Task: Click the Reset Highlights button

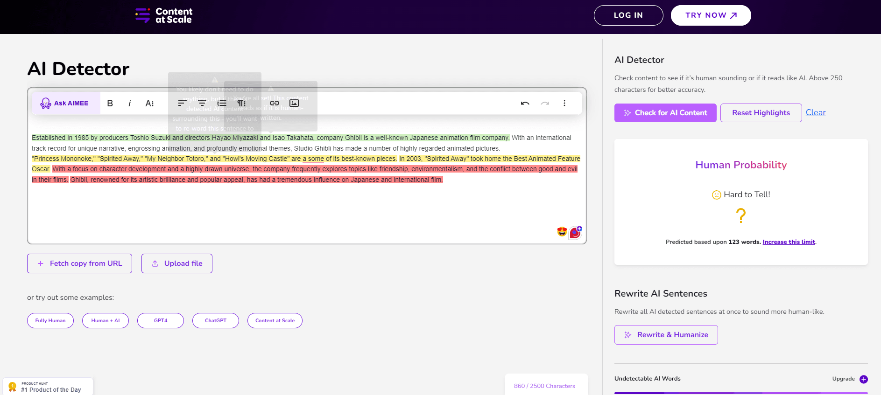Action: [761, 113]
